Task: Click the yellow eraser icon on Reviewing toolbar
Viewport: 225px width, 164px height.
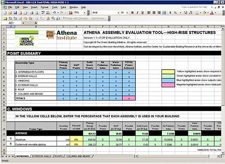Action: (25, 19)
